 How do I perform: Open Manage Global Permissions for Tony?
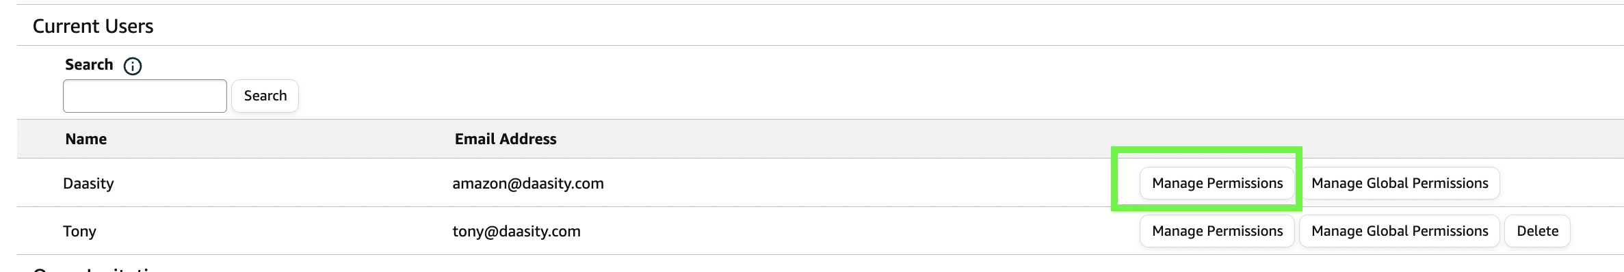1400,231
